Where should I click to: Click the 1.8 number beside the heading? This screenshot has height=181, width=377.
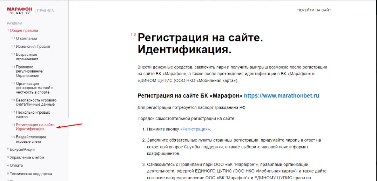(x=134, y=35)
